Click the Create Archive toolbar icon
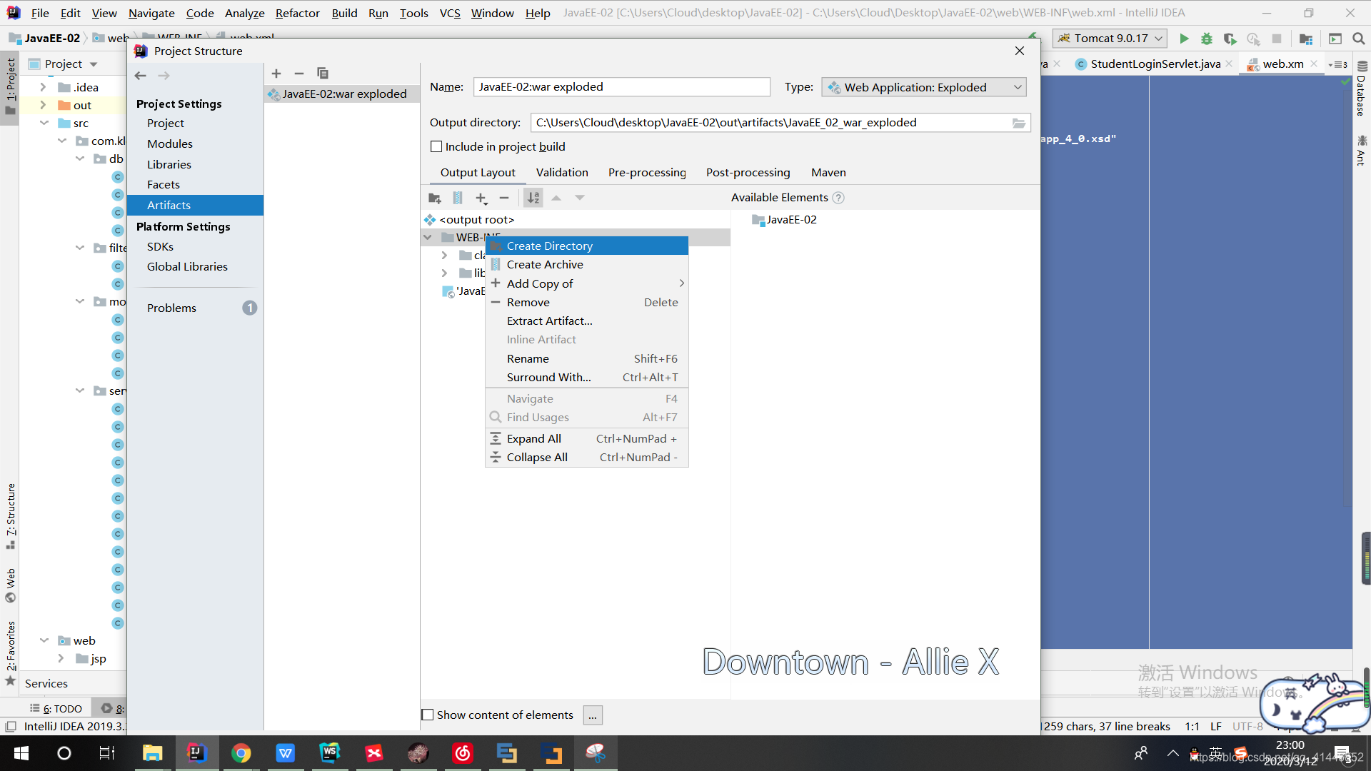Image resolution: width=1371 pixels, height=771 pixels. (x=458, y=198)
